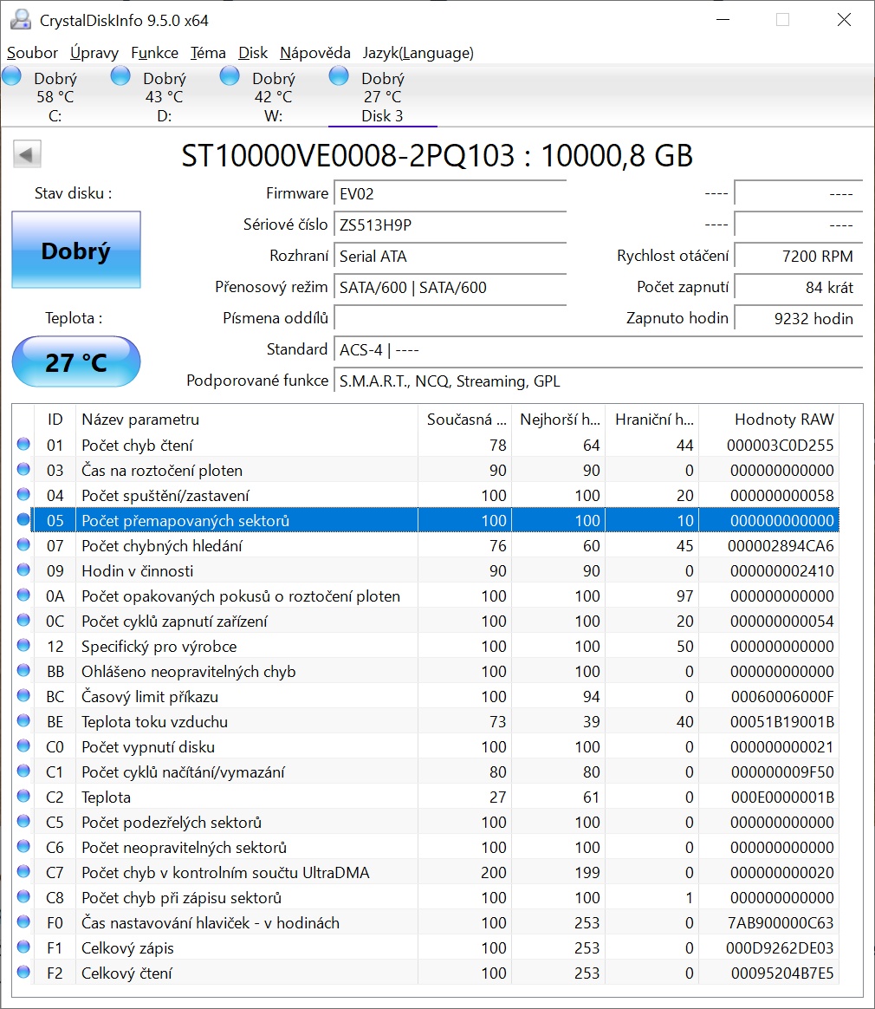Open the Jazyk(Language) menu
The height and width of the screenshot is (1009, 875).
[x=418, y=53]
